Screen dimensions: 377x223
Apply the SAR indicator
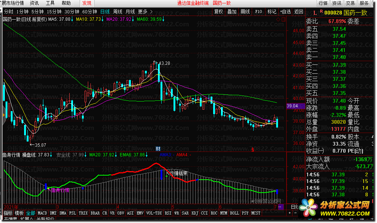(x=185, y=213)
